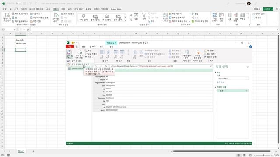Add a new sheet with plus button

pos(33,151)
